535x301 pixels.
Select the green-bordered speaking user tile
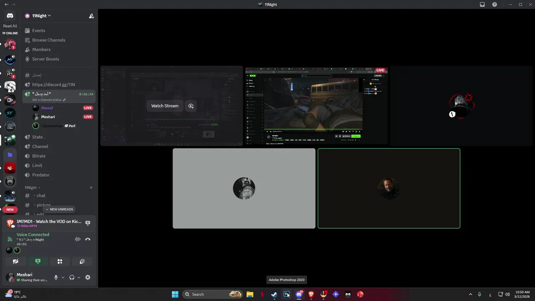(389, 189)
